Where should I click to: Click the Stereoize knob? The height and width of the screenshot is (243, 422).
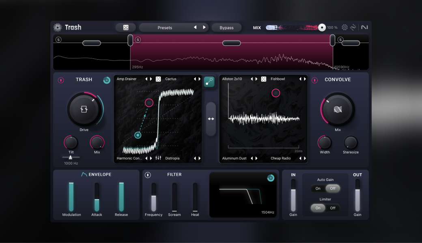coord(351,143)
